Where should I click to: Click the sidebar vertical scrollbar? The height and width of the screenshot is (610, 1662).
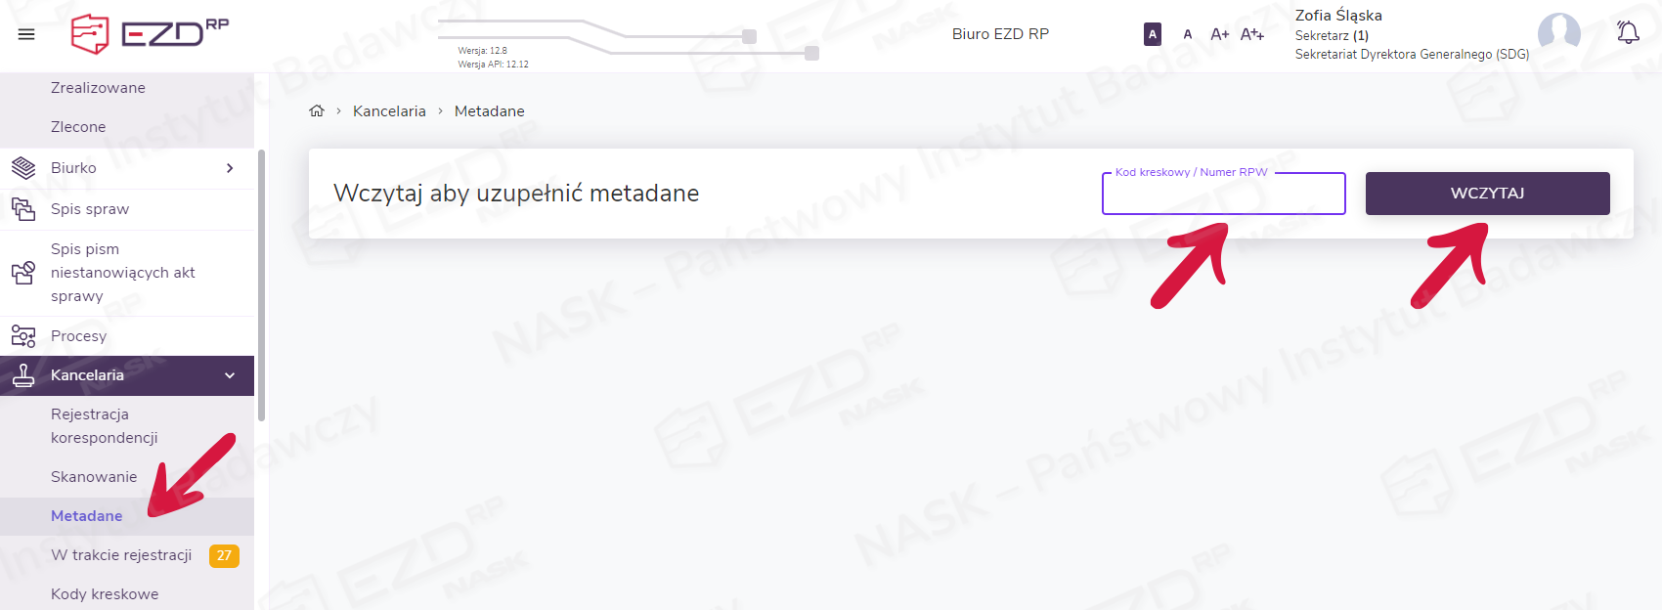(261, 283)
